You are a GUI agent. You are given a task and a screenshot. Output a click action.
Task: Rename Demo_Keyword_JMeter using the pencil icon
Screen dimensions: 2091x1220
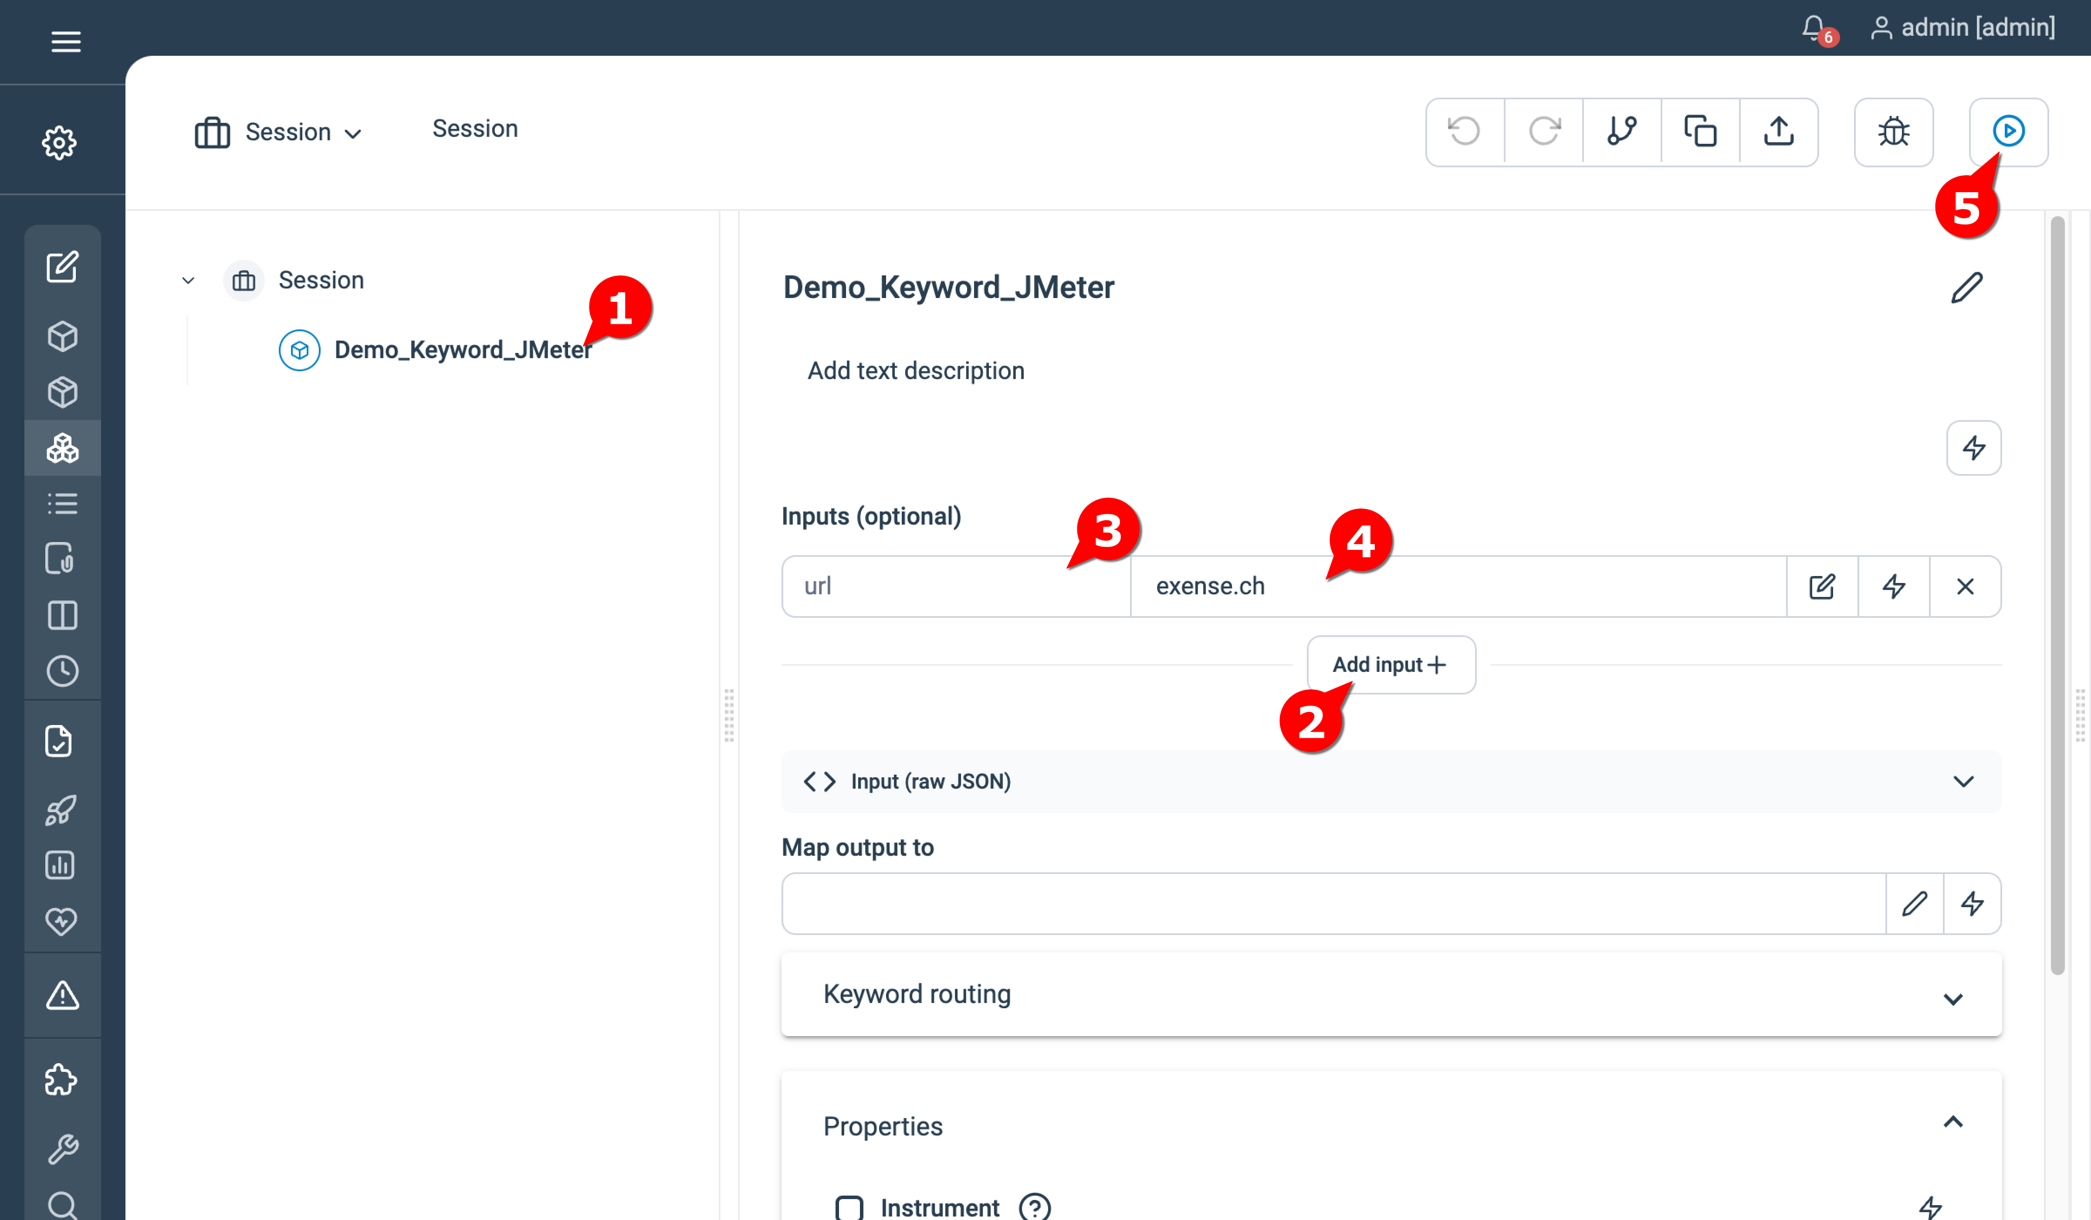[1967, 288]
